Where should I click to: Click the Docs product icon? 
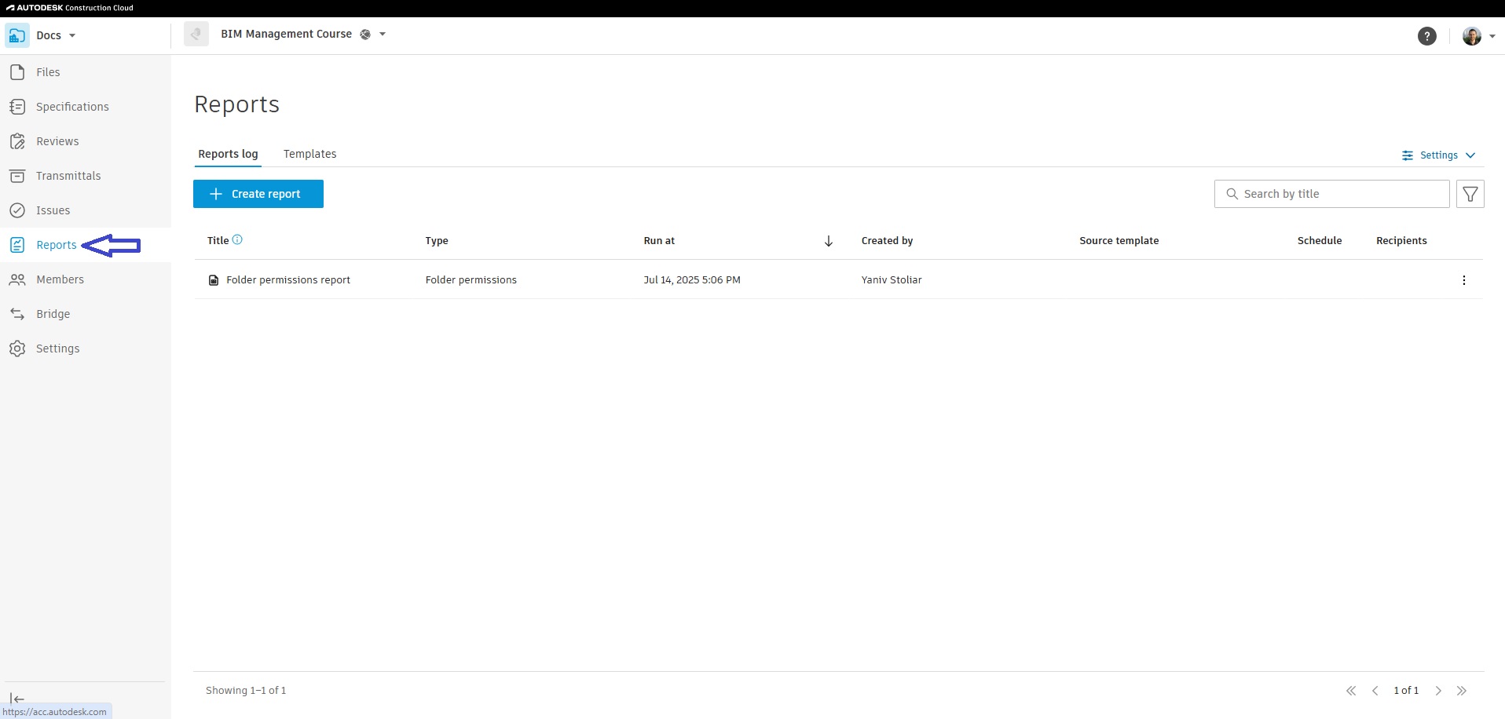pos(17,35)
